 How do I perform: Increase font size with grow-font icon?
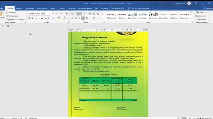(x=53, y=14)
